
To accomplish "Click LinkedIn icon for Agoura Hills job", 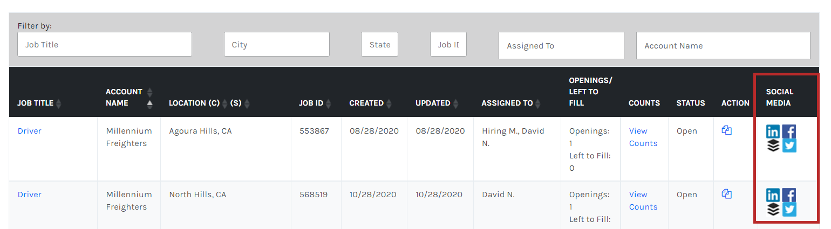I will pos(773,131).
